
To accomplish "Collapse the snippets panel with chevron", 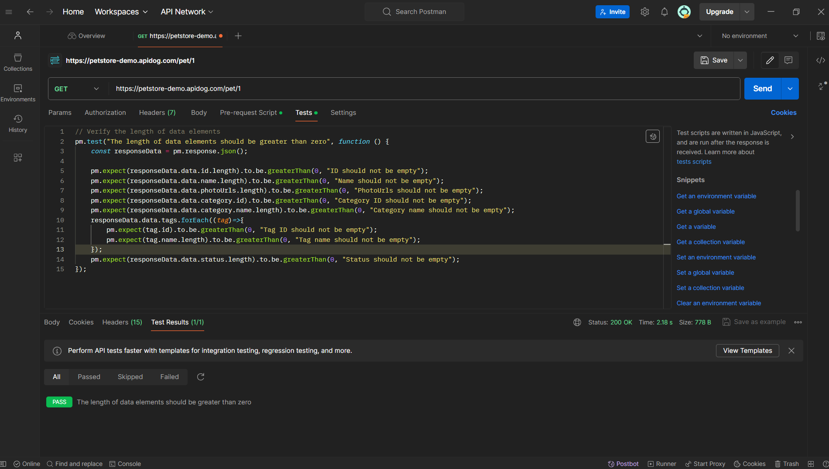I will [792, 137].
